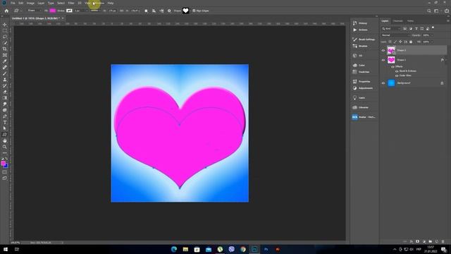Open the Properties panel

click(x=362, y=82)
